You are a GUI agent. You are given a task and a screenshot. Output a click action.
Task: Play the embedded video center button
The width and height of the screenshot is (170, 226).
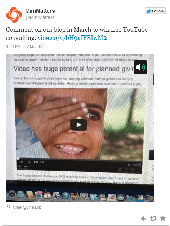coord(79,125)
